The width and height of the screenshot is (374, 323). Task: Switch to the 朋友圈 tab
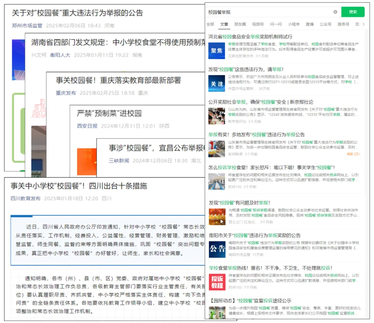pos(240,24)
